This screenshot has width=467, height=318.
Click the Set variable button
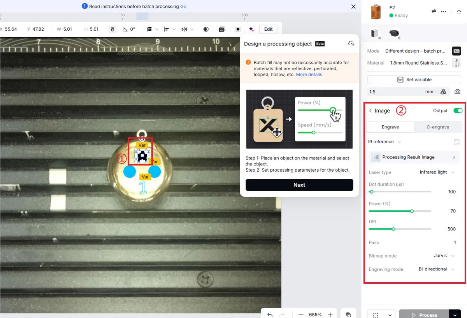click(x=414, y=79)
